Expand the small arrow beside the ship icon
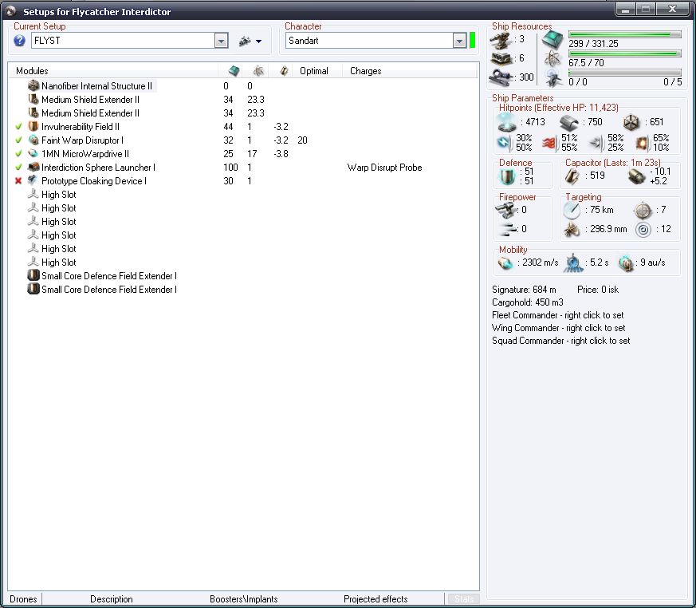Screen dimensions: 696x608 pyautogui.click(x=259, y=41)
